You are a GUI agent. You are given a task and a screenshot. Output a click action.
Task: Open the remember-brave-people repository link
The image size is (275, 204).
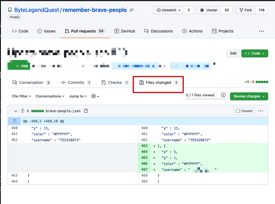[95, 10]
